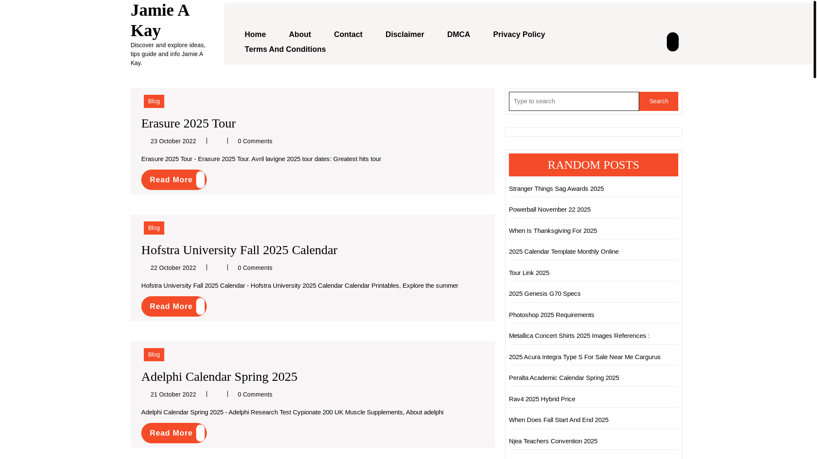The height and width of the screenshot is (459, 817).
Task: Open Njea Teachers Convention 2025 post
Action: (553, 441)
